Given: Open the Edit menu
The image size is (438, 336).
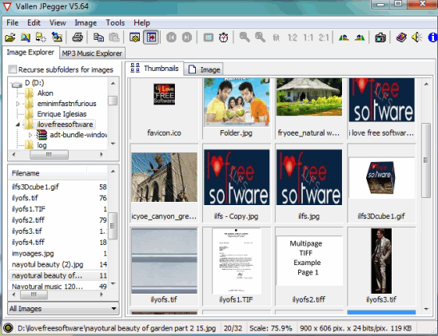Looking at the screenshot, I should [x=34, y=22].
